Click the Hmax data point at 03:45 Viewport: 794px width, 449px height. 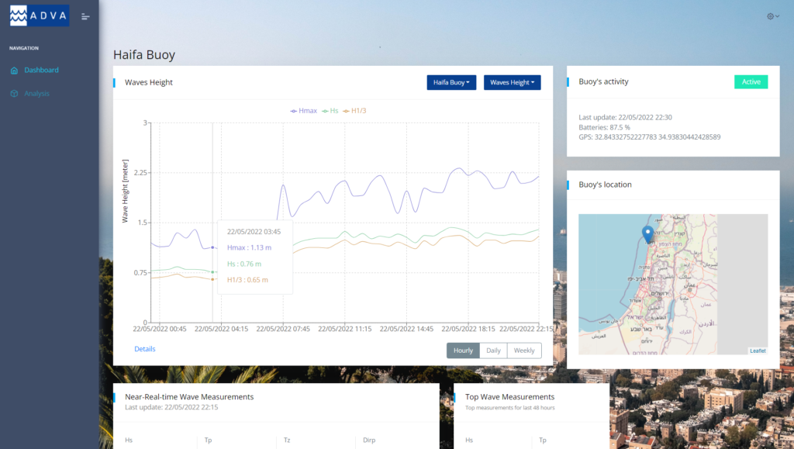(x=212, y=247)
